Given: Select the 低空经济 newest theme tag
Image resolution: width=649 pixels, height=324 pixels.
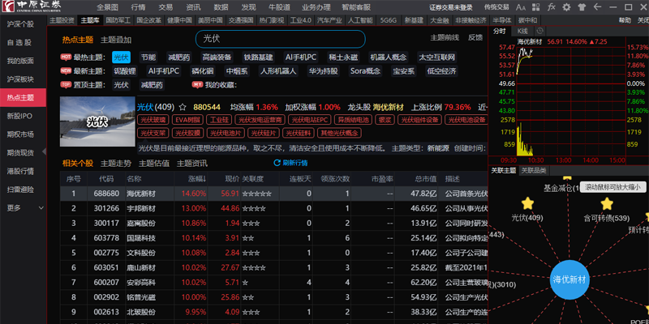Looking at the screenshot, I should pyautogui.click(x=441, y=71).
